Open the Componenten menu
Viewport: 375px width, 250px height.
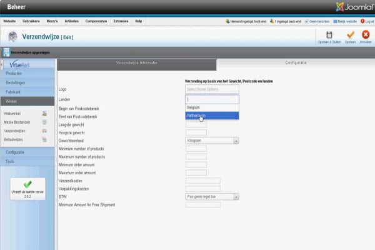coord(96,21)
